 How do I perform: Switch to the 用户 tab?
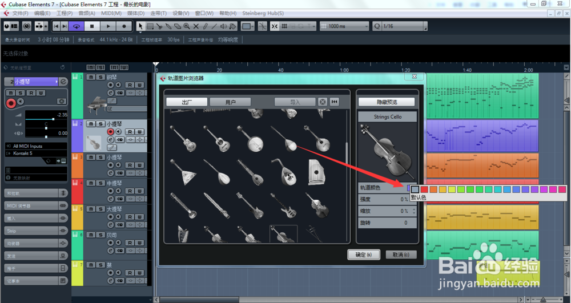click(230, 102)
